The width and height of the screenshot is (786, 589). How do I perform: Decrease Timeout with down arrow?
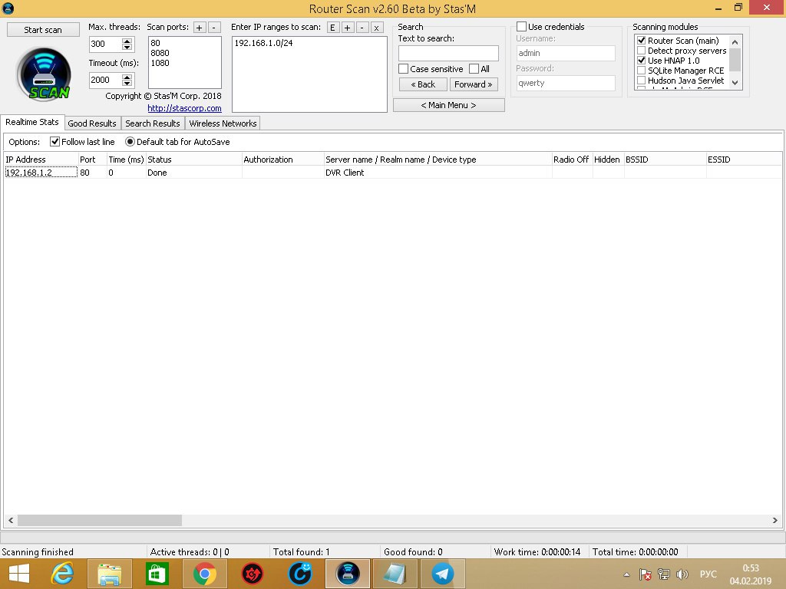127,83
